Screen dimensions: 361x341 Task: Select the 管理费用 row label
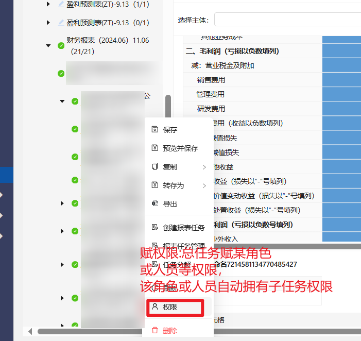click(x=210, y=94)
